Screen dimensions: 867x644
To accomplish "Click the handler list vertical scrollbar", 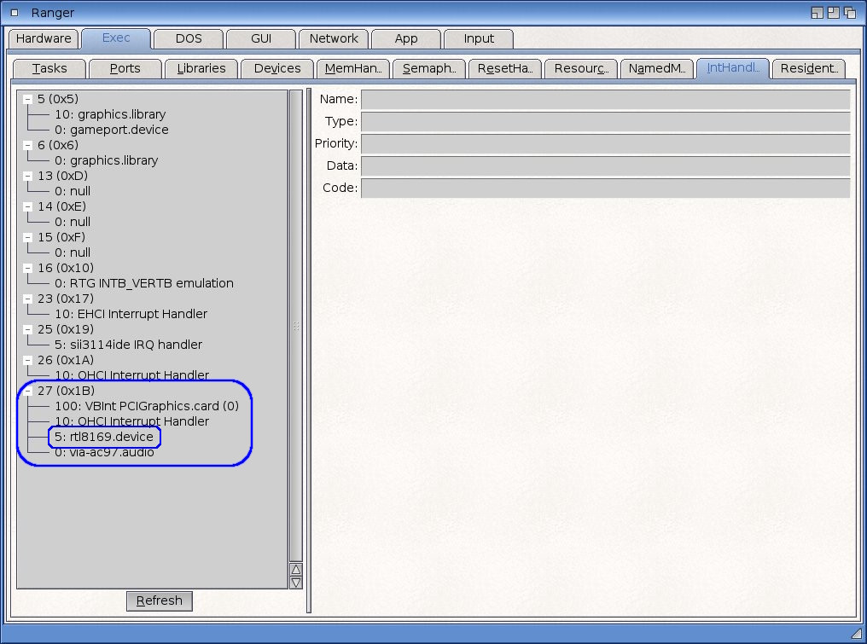I will (296, 324).
